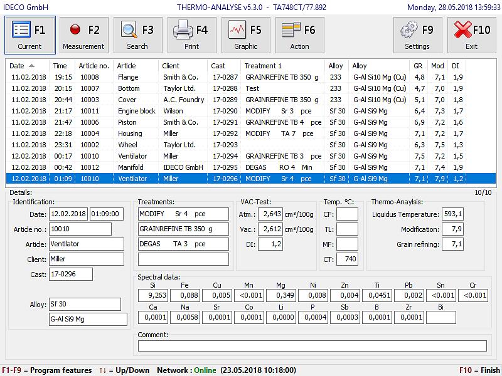Open the F6 Action menu

tap(299, 35)
